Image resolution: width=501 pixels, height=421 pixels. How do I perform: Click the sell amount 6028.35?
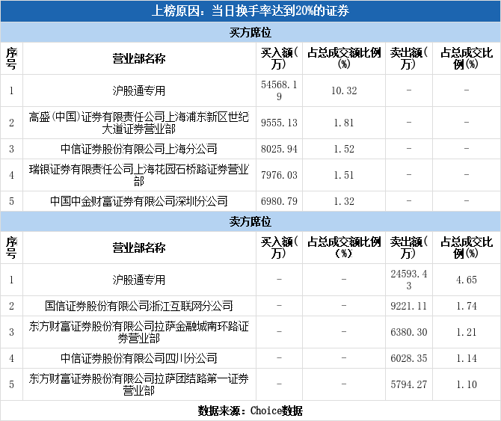click(x=409, y=358)
